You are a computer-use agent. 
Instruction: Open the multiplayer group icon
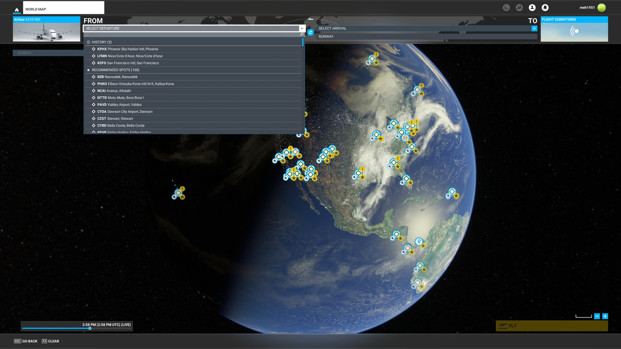(x=519, y=7)
